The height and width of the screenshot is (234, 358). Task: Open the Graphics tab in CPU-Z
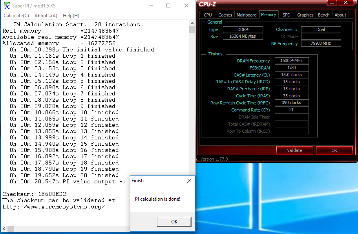305,15
